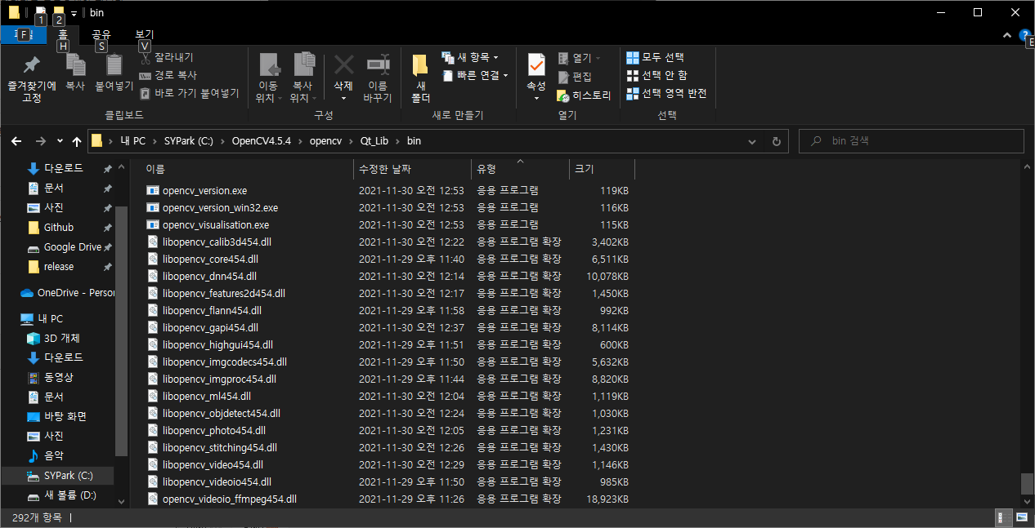This screenshot has height=528, width=1035.
Task: Click the 붙여넣기 (Paste) ribbon icon
Action: [x=114, y=72]
